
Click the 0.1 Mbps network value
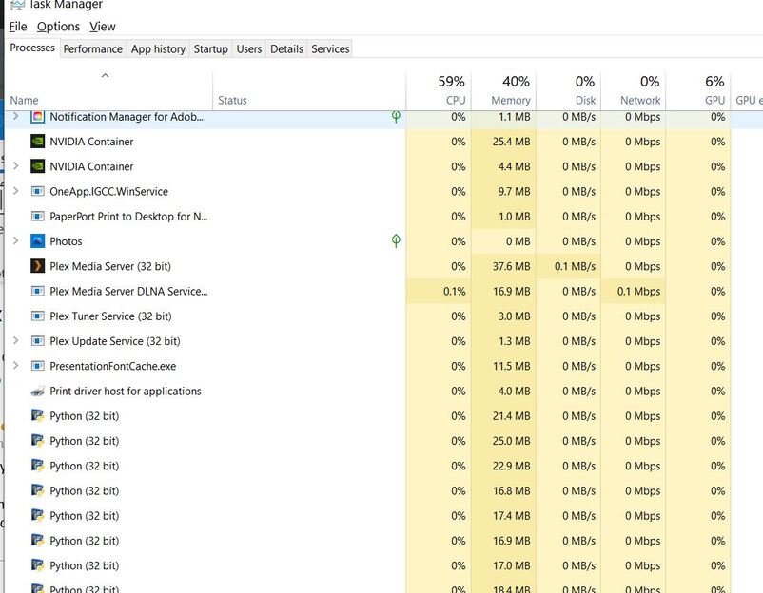[x=638, y=291]
